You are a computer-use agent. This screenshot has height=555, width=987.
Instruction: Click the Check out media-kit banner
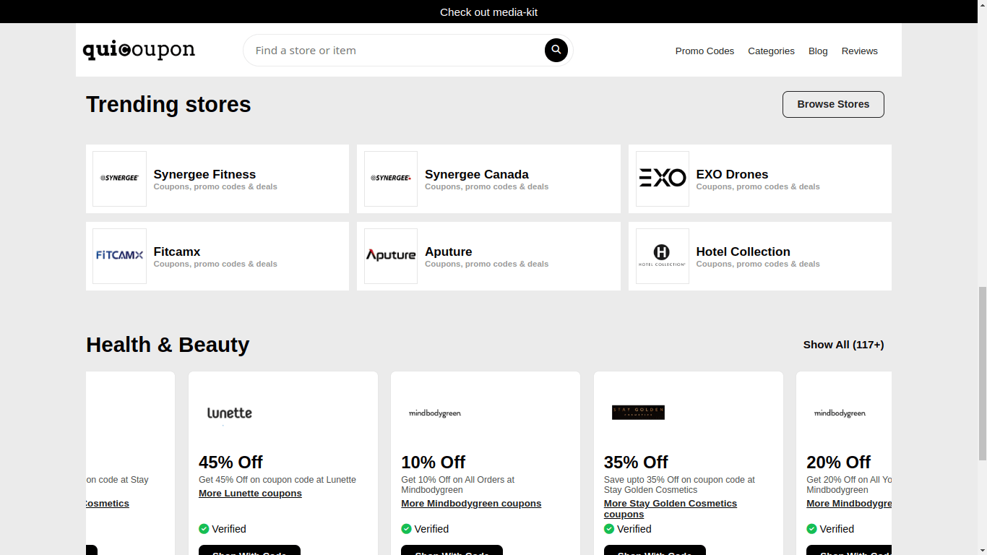pyautogui.click(x=488, y=12)
